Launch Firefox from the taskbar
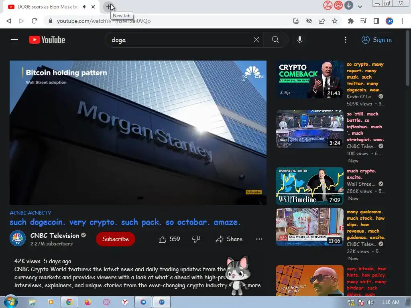The width and height of the screenshot is (411, 308). pyautogui.click(x=87, y=302)
